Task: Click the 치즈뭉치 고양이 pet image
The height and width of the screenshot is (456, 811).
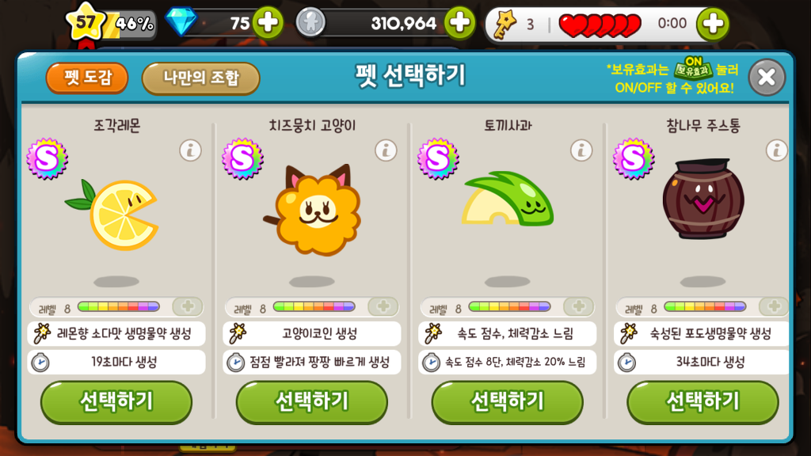Action: (313, 209)
